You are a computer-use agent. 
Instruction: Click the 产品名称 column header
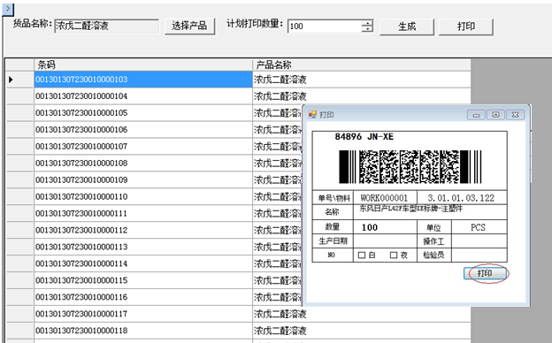point(362,65)
